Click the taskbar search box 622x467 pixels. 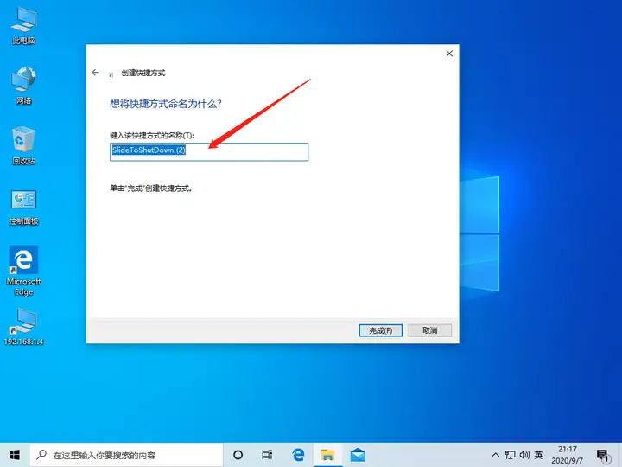pos(126,455)
